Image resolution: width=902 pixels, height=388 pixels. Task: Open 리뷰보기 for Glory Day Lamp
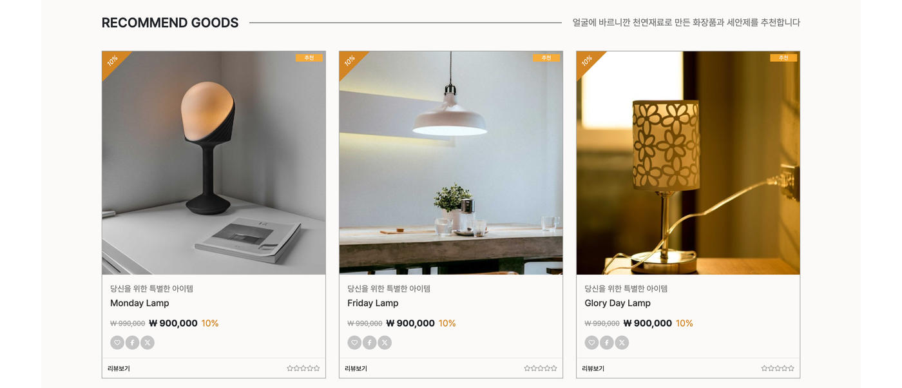point(593,369)
